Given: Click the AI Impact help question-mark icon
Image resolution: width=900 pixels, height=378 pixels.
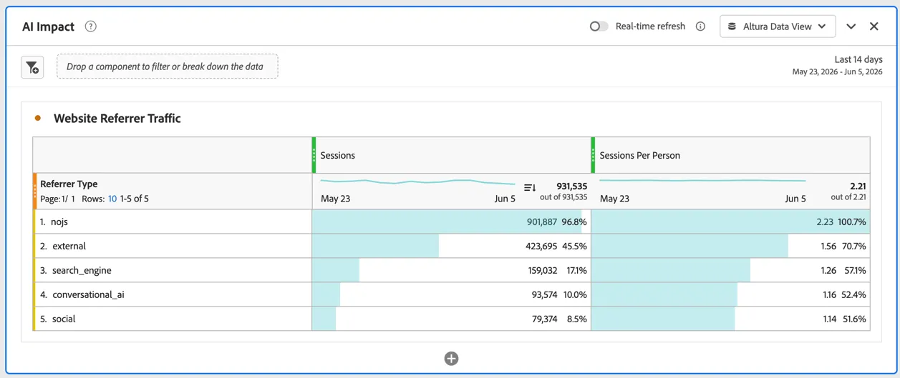Looking at the screenshot, I should pyautogui.click(x=90, y=26).
